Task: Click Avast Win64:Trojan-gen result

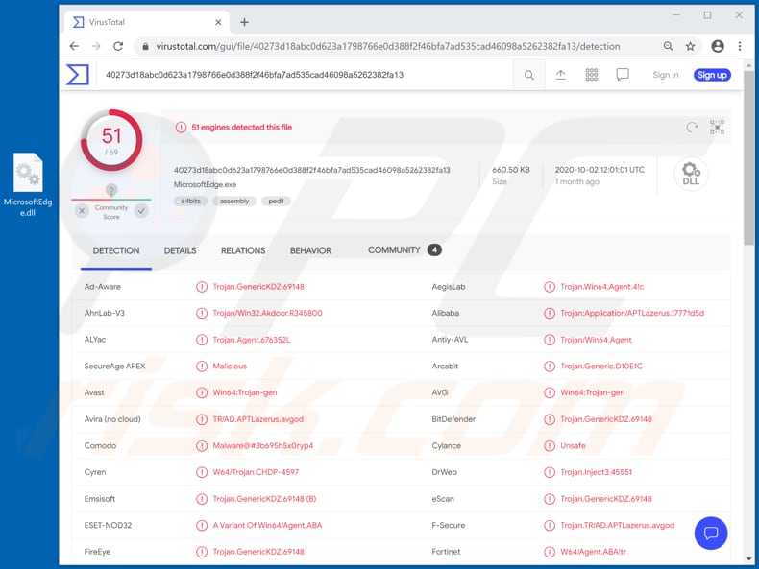Action: point(244,392)
